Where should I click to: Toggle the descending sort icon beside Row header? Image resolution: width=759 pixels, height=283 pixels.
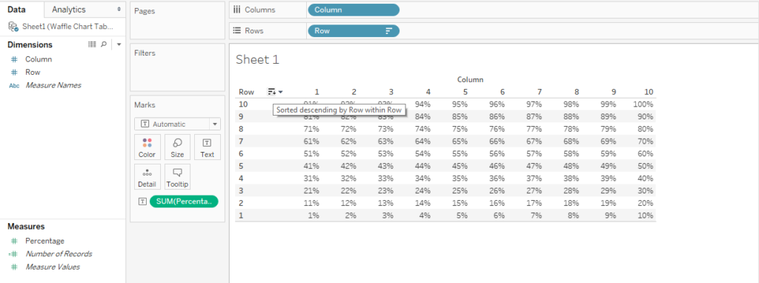pyautogui.click(x=272, y=91)
